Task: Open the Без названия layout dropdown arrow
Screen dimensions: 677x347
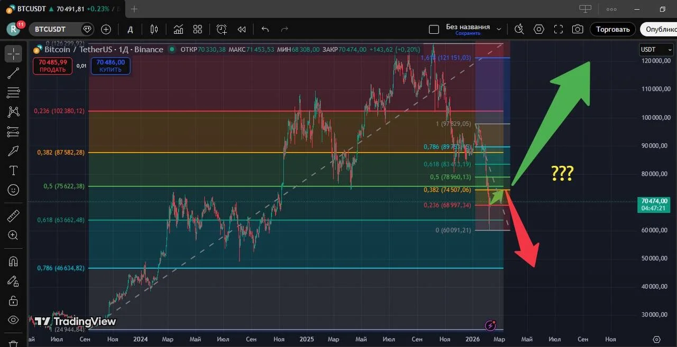Action: pyautogui.click(x=499, y=30)
